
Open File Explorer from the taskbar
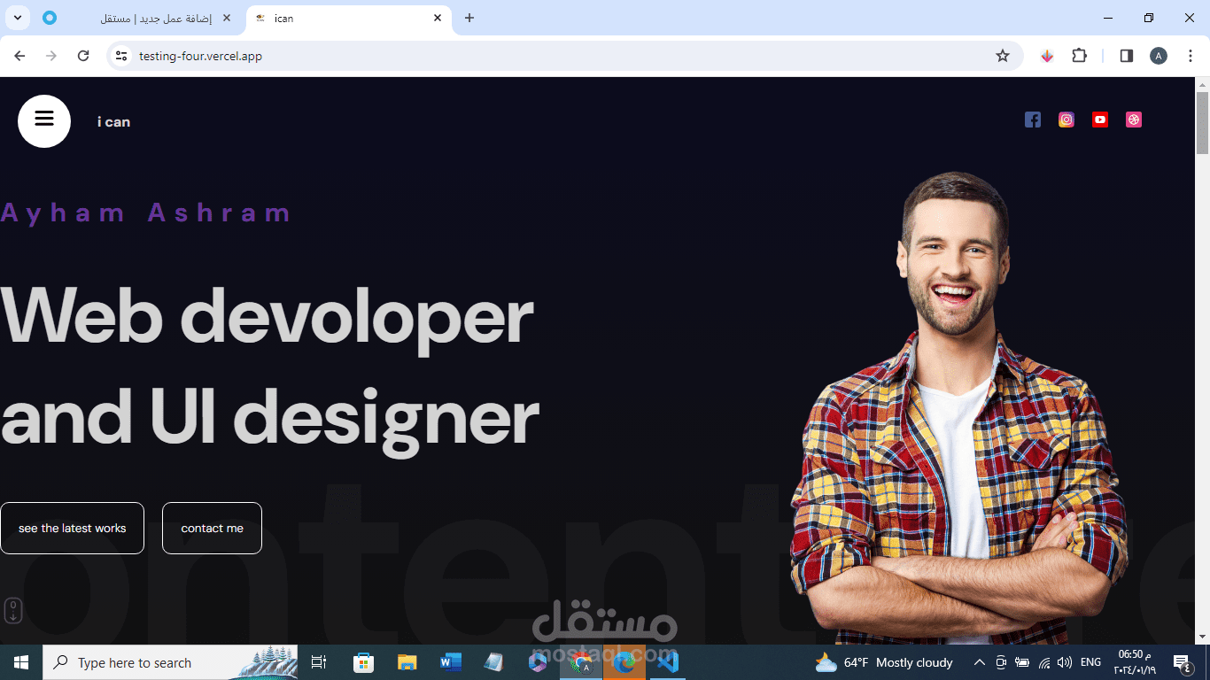[x=407, y=662]
